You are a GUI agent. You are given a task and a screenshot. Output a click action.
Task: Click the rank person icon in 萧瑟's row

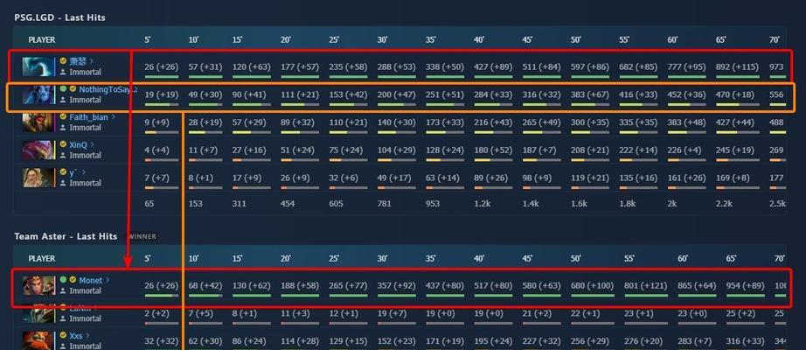63,72
